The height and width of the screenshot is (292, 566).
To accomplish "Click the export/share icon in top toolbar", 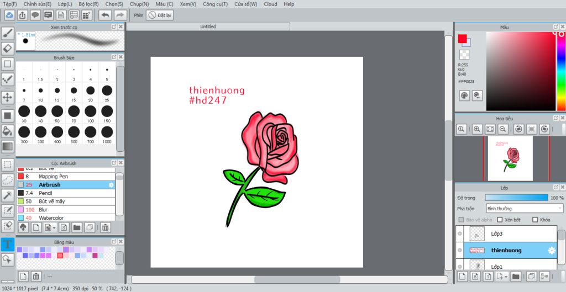I will coord(22,15).
